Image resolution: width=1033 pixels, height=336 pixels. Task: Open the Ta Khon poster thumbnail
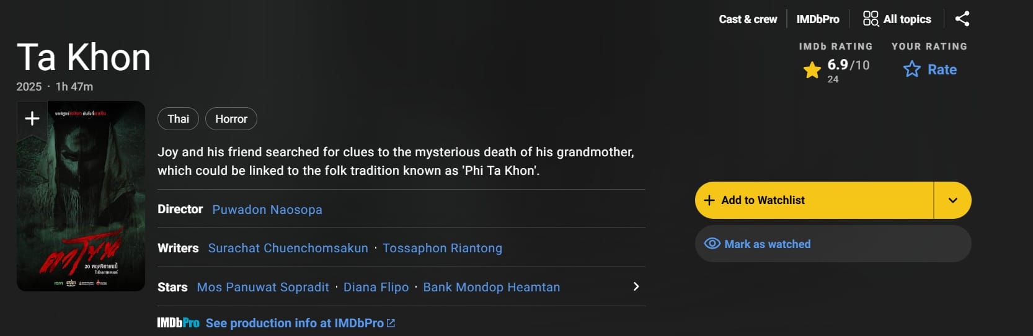pyautogui.click(x=81, y=205)
